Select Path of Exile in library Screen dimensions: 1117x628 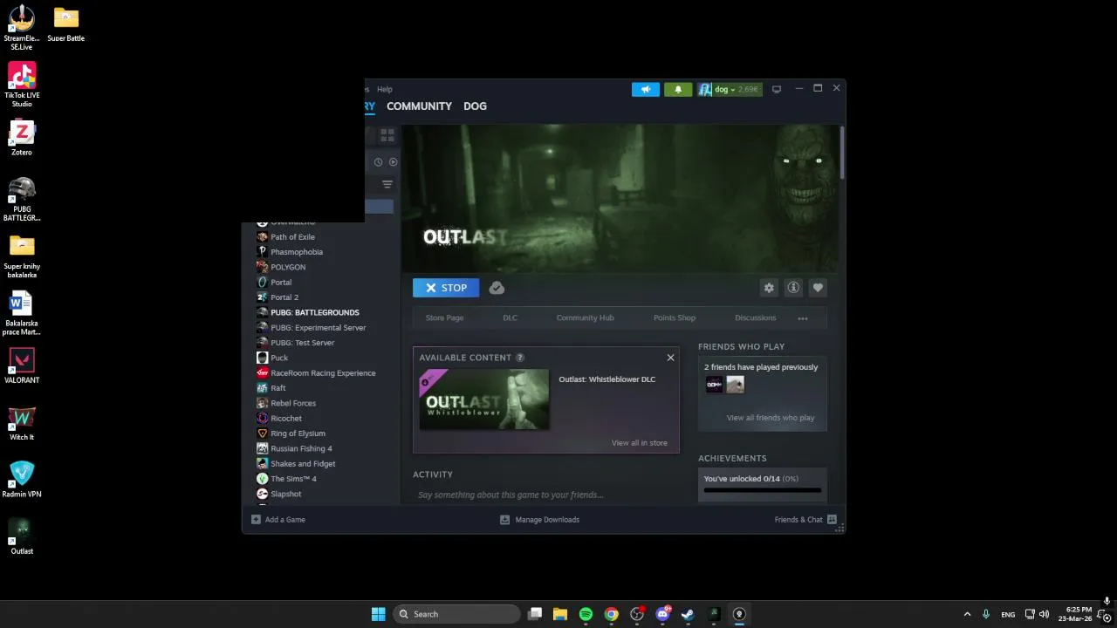click(292, 237)
